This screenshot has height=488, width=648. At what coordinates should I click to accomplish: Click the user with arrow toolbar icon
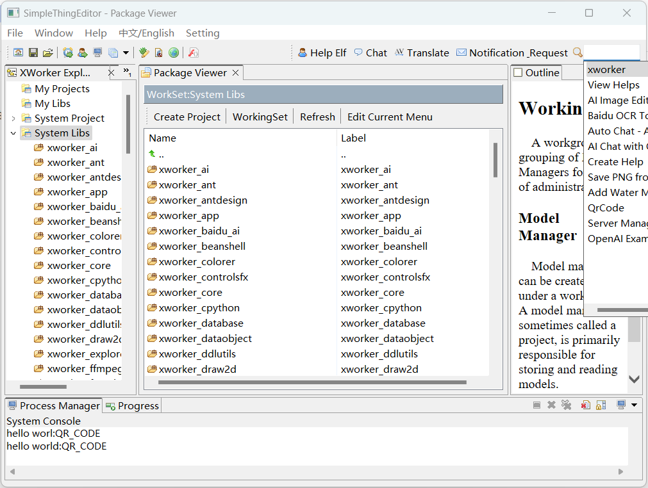(83, 53)
